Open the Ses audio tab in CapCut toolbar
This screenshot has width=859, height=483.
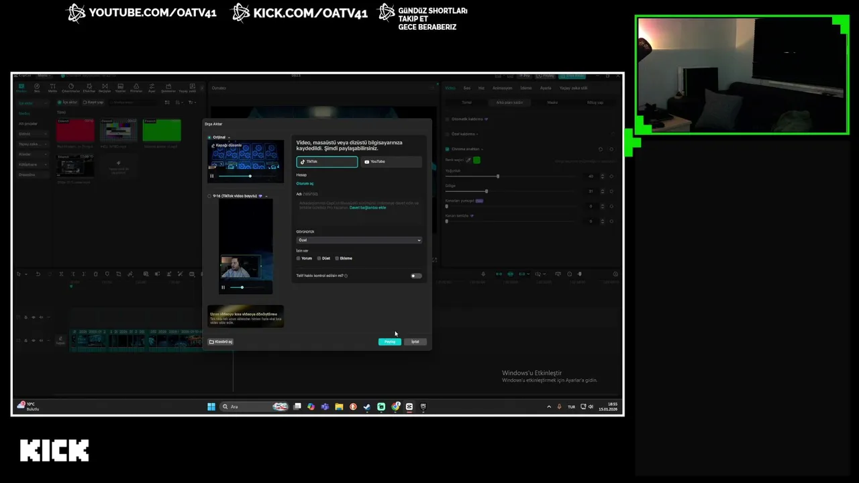tap(37, 88)
